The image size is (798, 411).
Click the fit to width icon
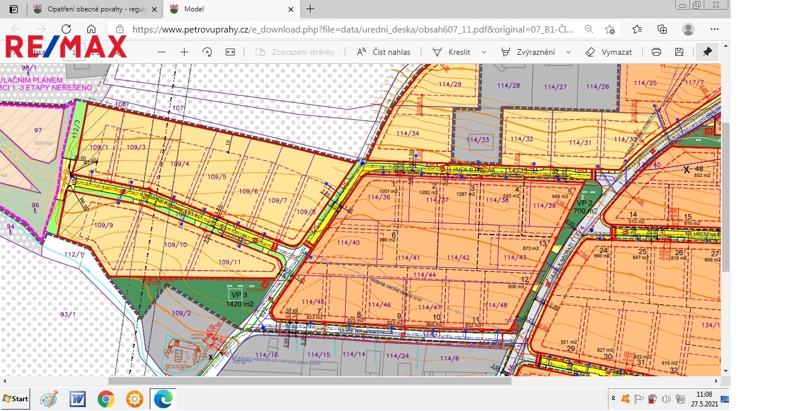coord(230,52)
